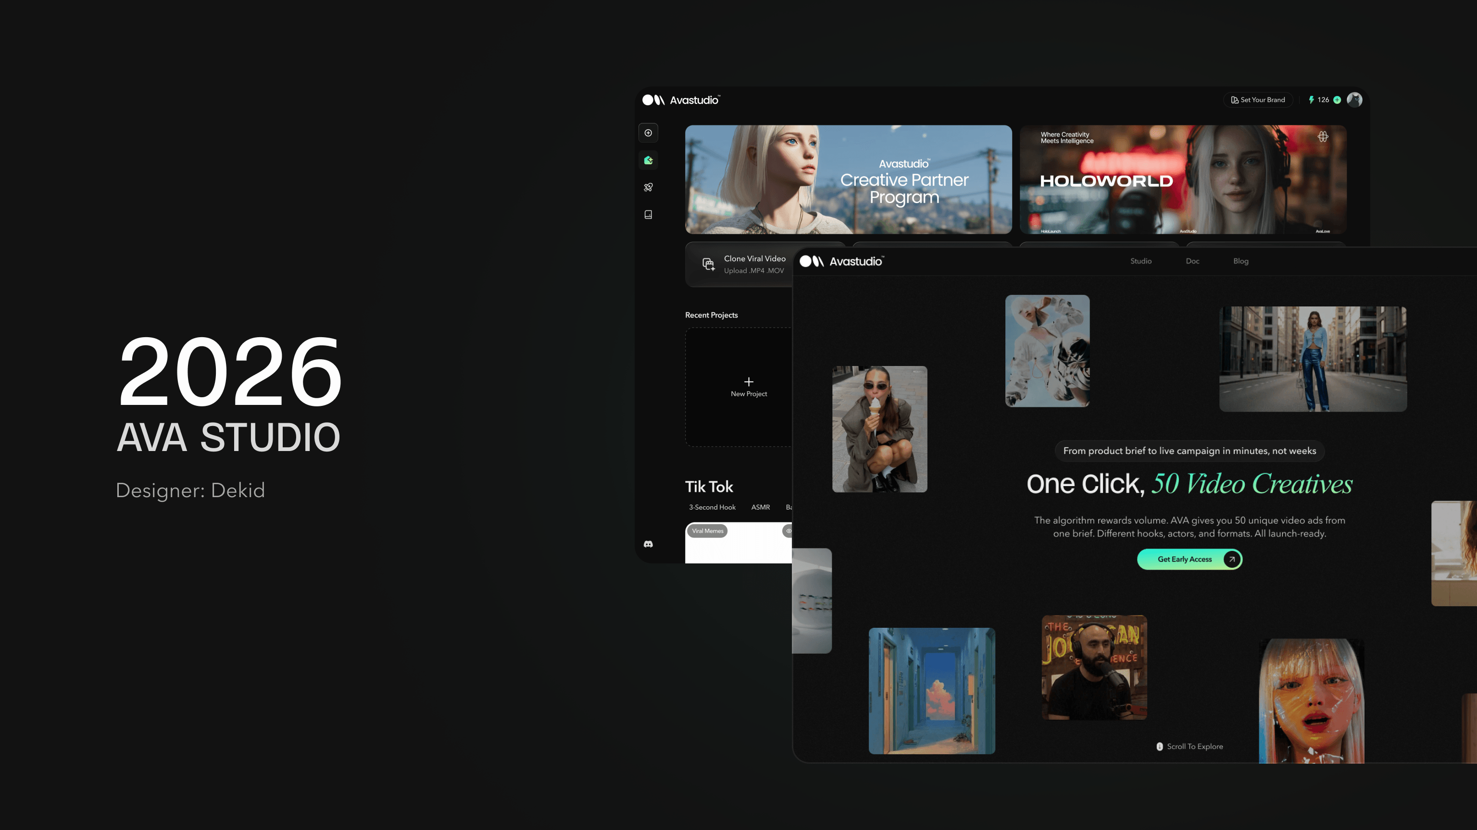Open the Blog nav item on landing page
Screen dimensions: 1477x830
pos(1241,261)
